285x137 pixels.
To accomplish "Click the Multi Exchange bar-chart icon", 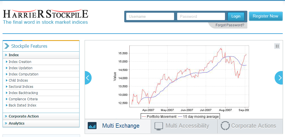I will point(92,126).
